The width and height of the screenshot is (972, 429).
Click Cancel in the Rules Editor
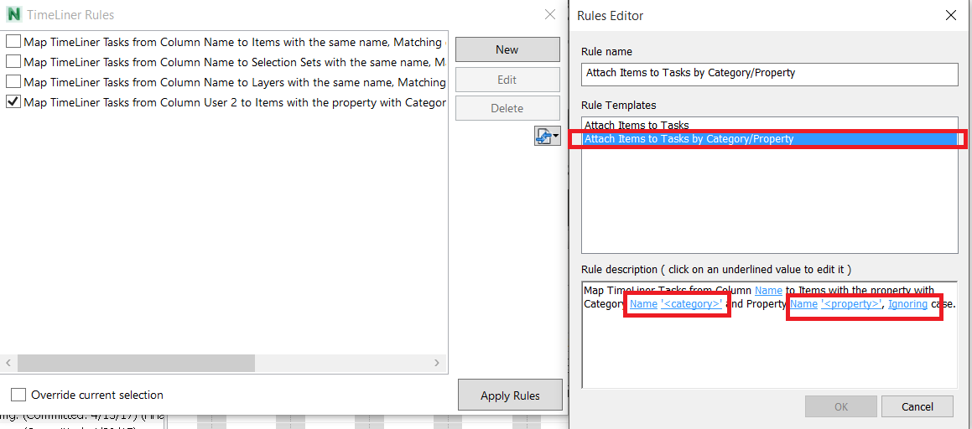click(917, 406)
